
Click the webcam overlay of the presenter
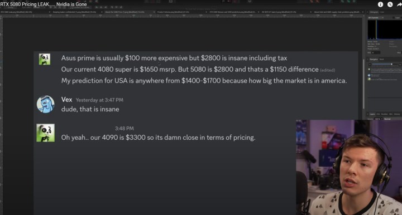click(x=349, y=168)
